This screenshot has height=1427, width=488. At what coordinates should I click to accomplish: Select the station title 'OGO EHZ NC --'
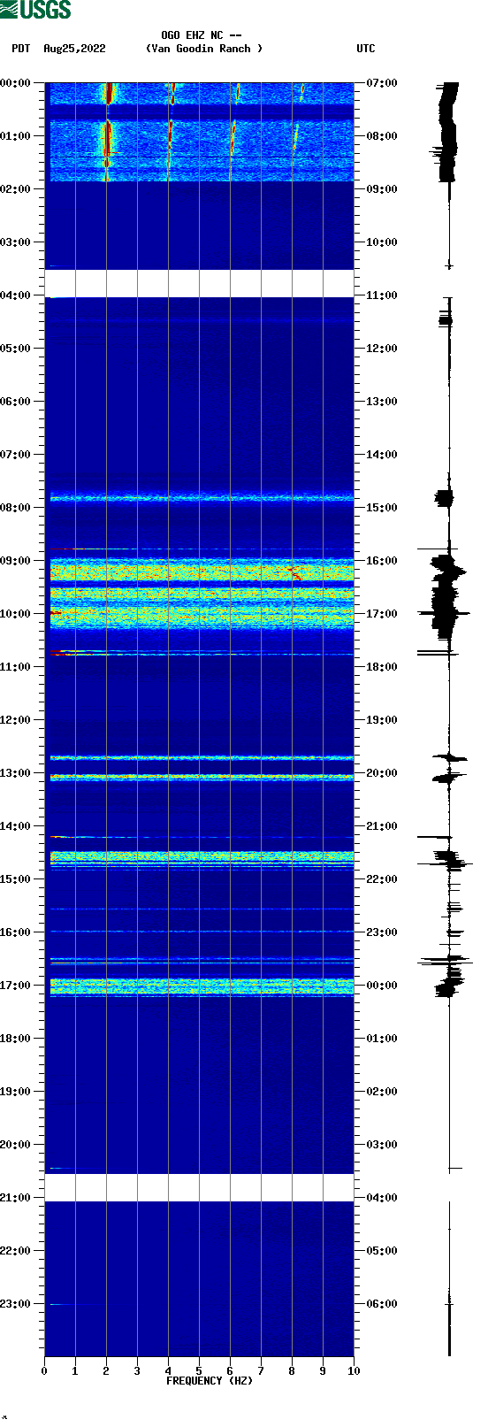(x=202, y=35)
